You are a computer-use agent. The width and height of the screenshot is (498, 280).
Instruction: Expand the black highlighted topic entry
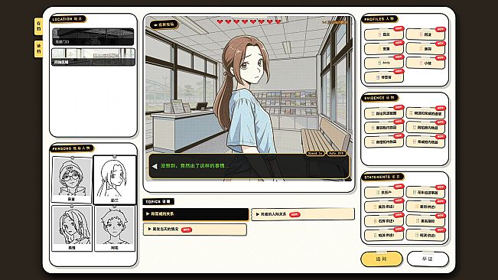pos(196,214)
